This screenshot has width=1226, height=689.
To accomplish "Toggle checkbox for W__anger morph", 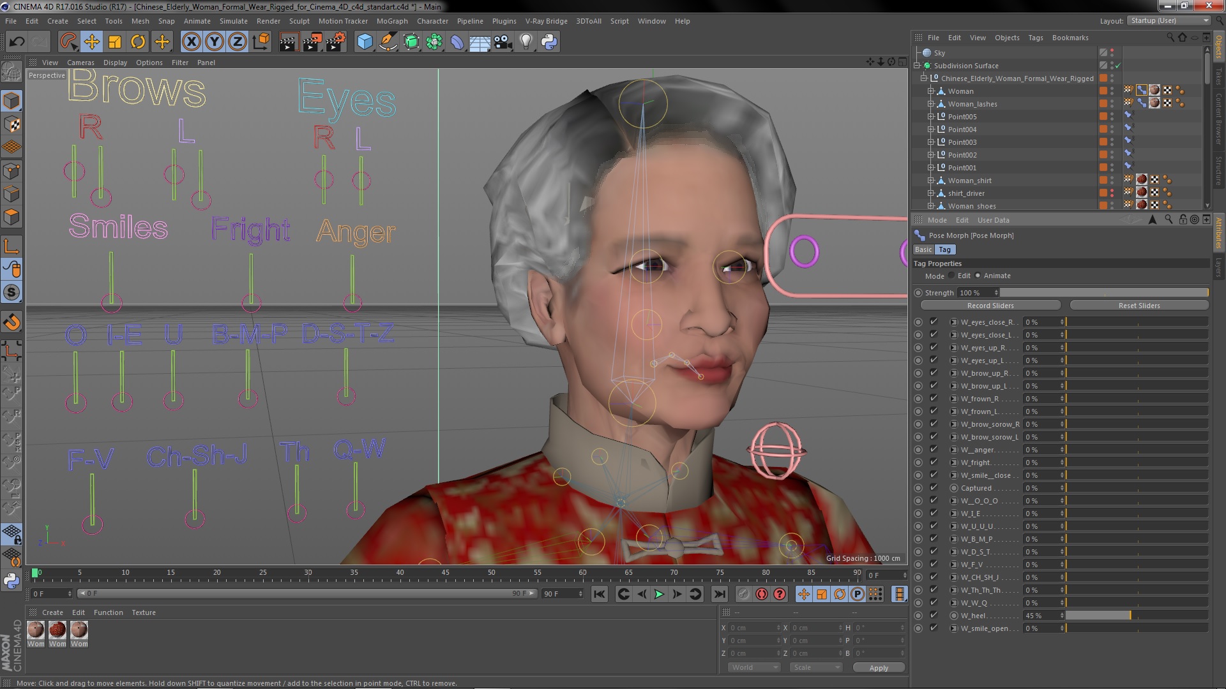I will [934, 449].
